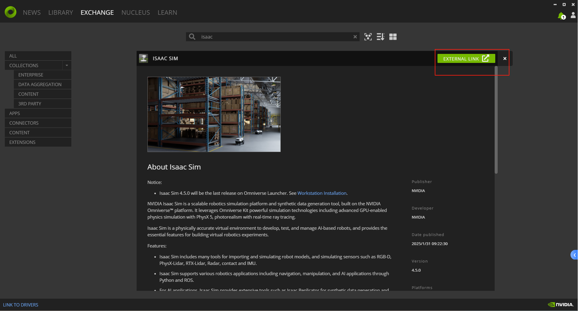
Task: Switch to grid view layout
Action: (x=393, y=36)
